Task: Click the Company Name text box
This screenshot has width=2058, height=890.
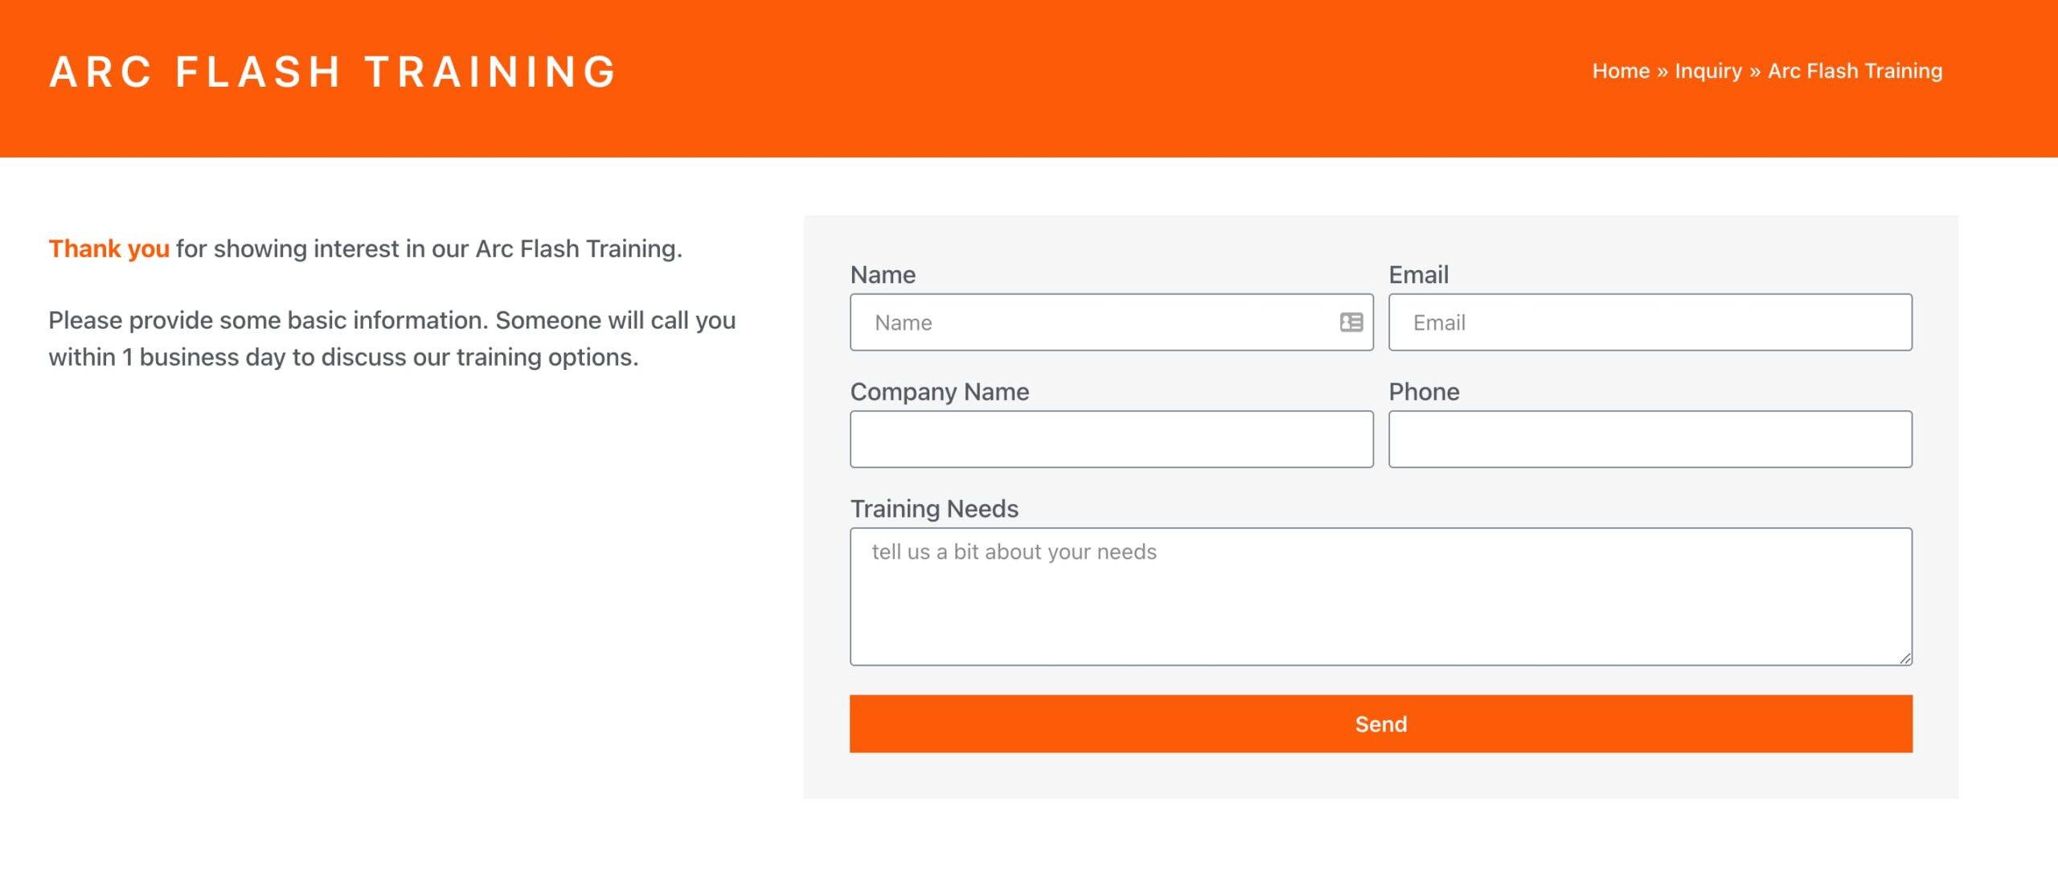Action: point(1111,439)
